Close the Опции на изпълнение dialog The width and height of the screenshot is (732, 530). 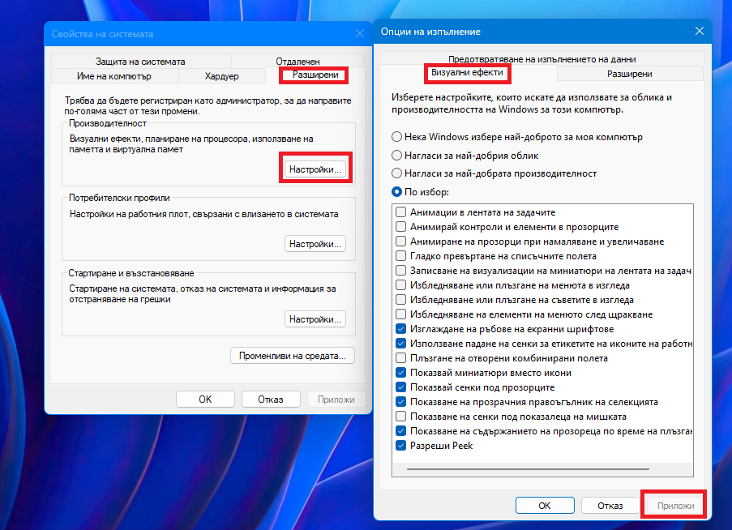point(699,32)
